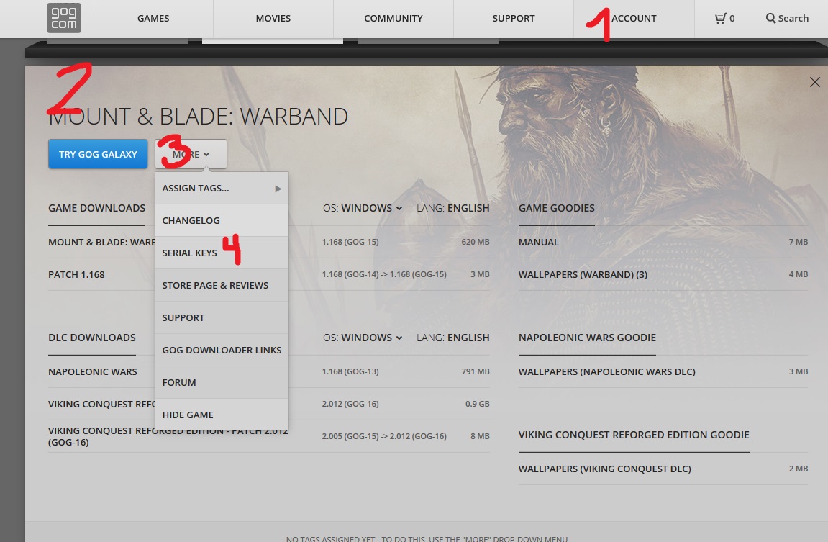Viewport: 828px width, 542px height.
Task: Select CHANGELOG from the More menu
Action: click(222, 220)
